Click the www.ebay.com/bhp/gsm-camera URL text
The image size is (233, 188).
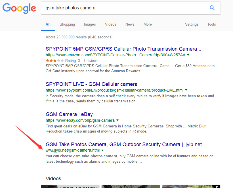(80, 120)
